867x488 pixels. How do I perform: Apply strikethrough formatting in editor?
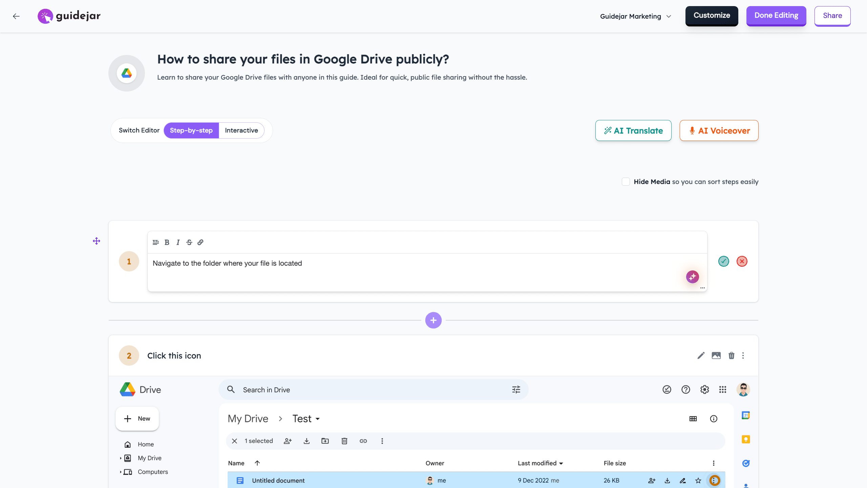click(x=189, y=242)
